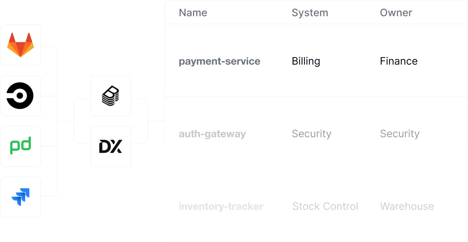Open the payment-service row name
Image resolution: width=468 pixels, height=242 pixels.
pos(219,61)
